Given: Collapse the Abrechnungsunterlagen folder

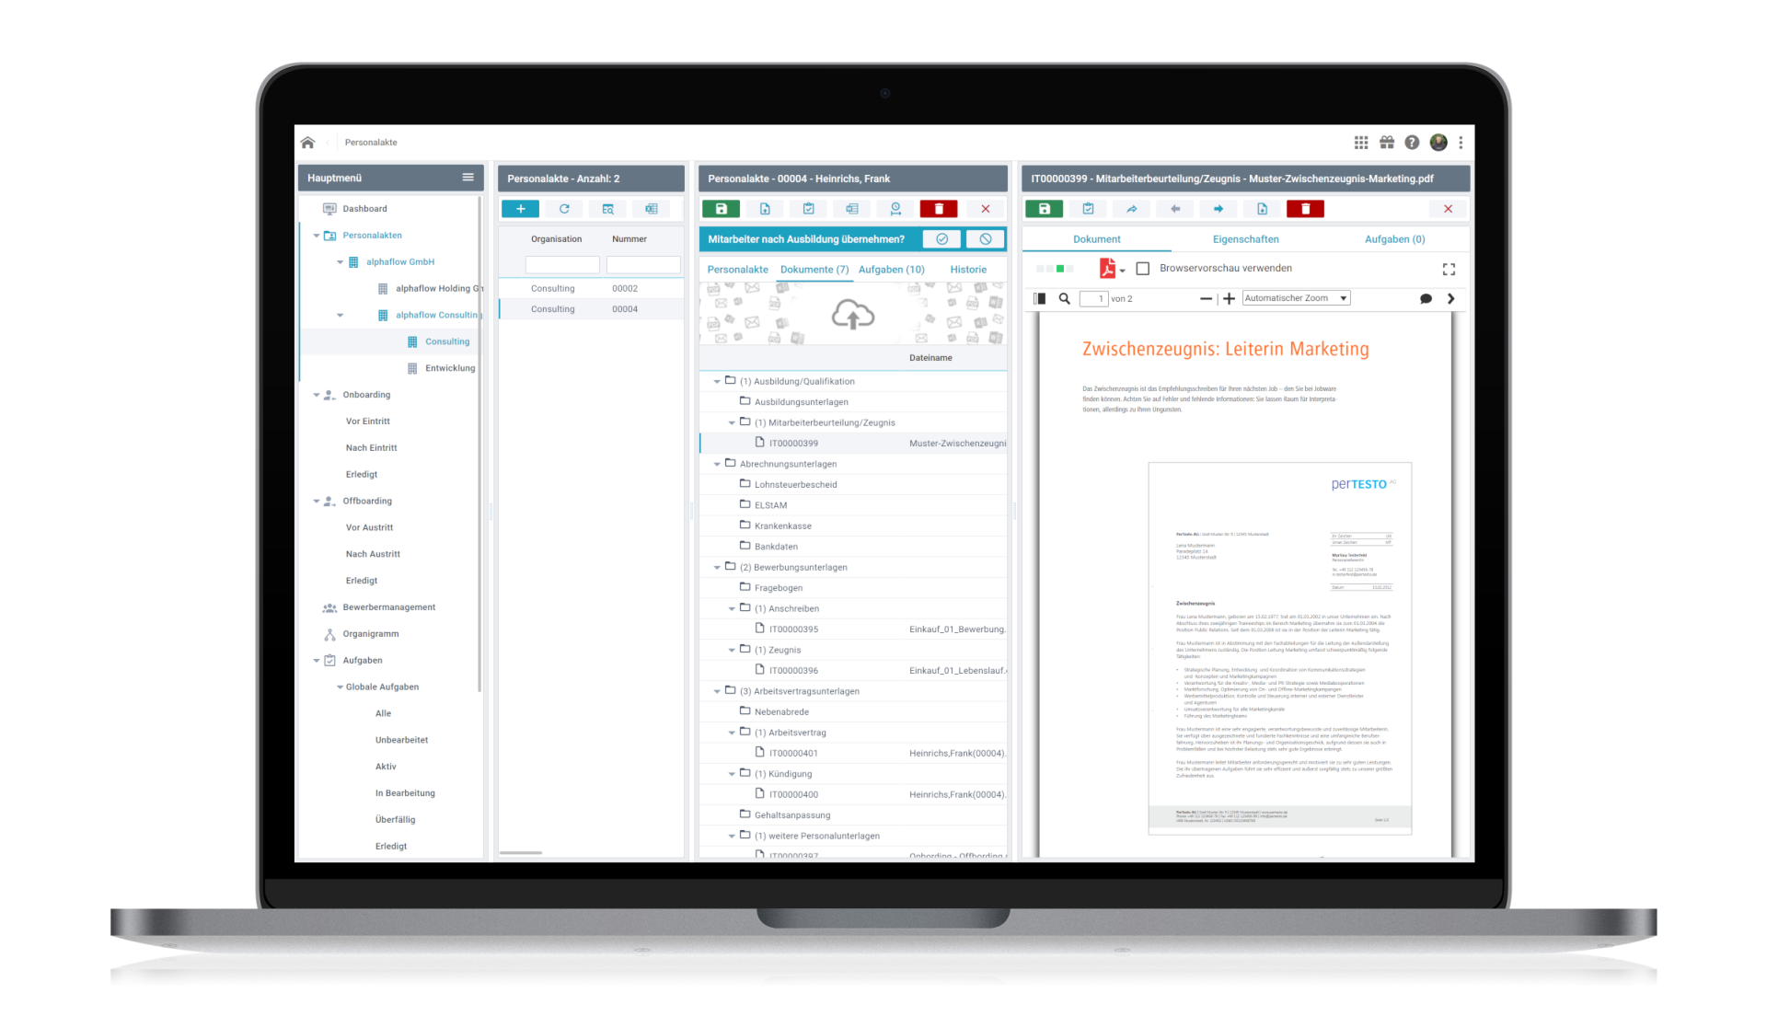Looking at the screenshot, I should 717,464.
